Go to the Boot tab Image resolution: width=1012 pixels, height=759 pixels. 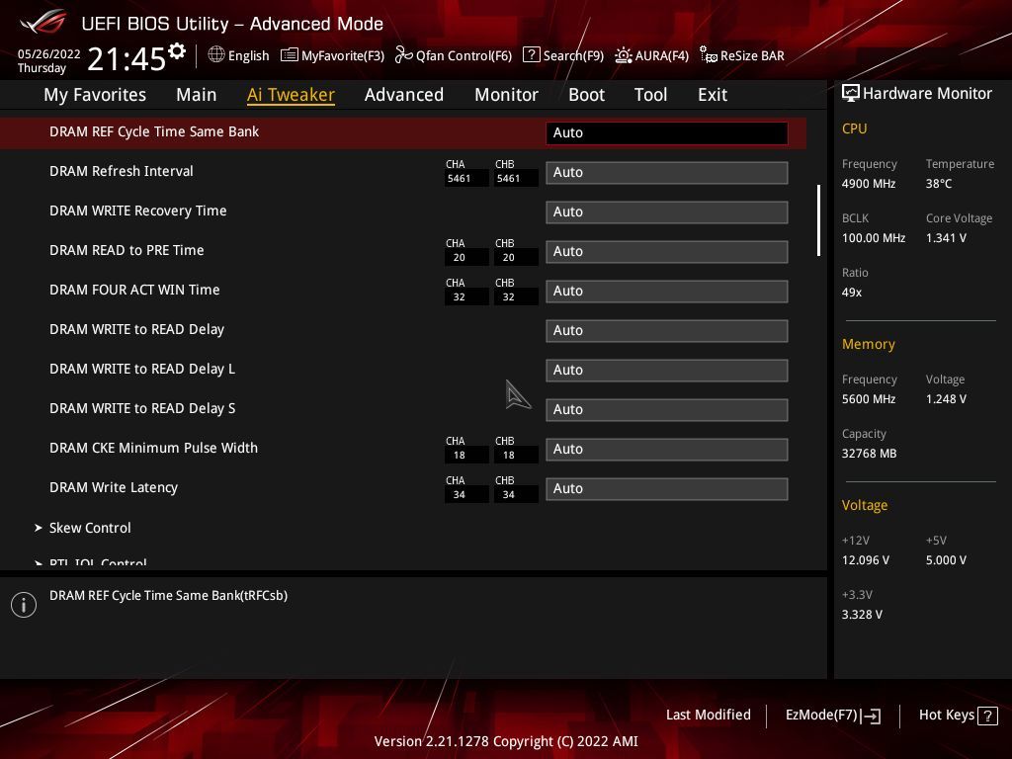point(587,95)
